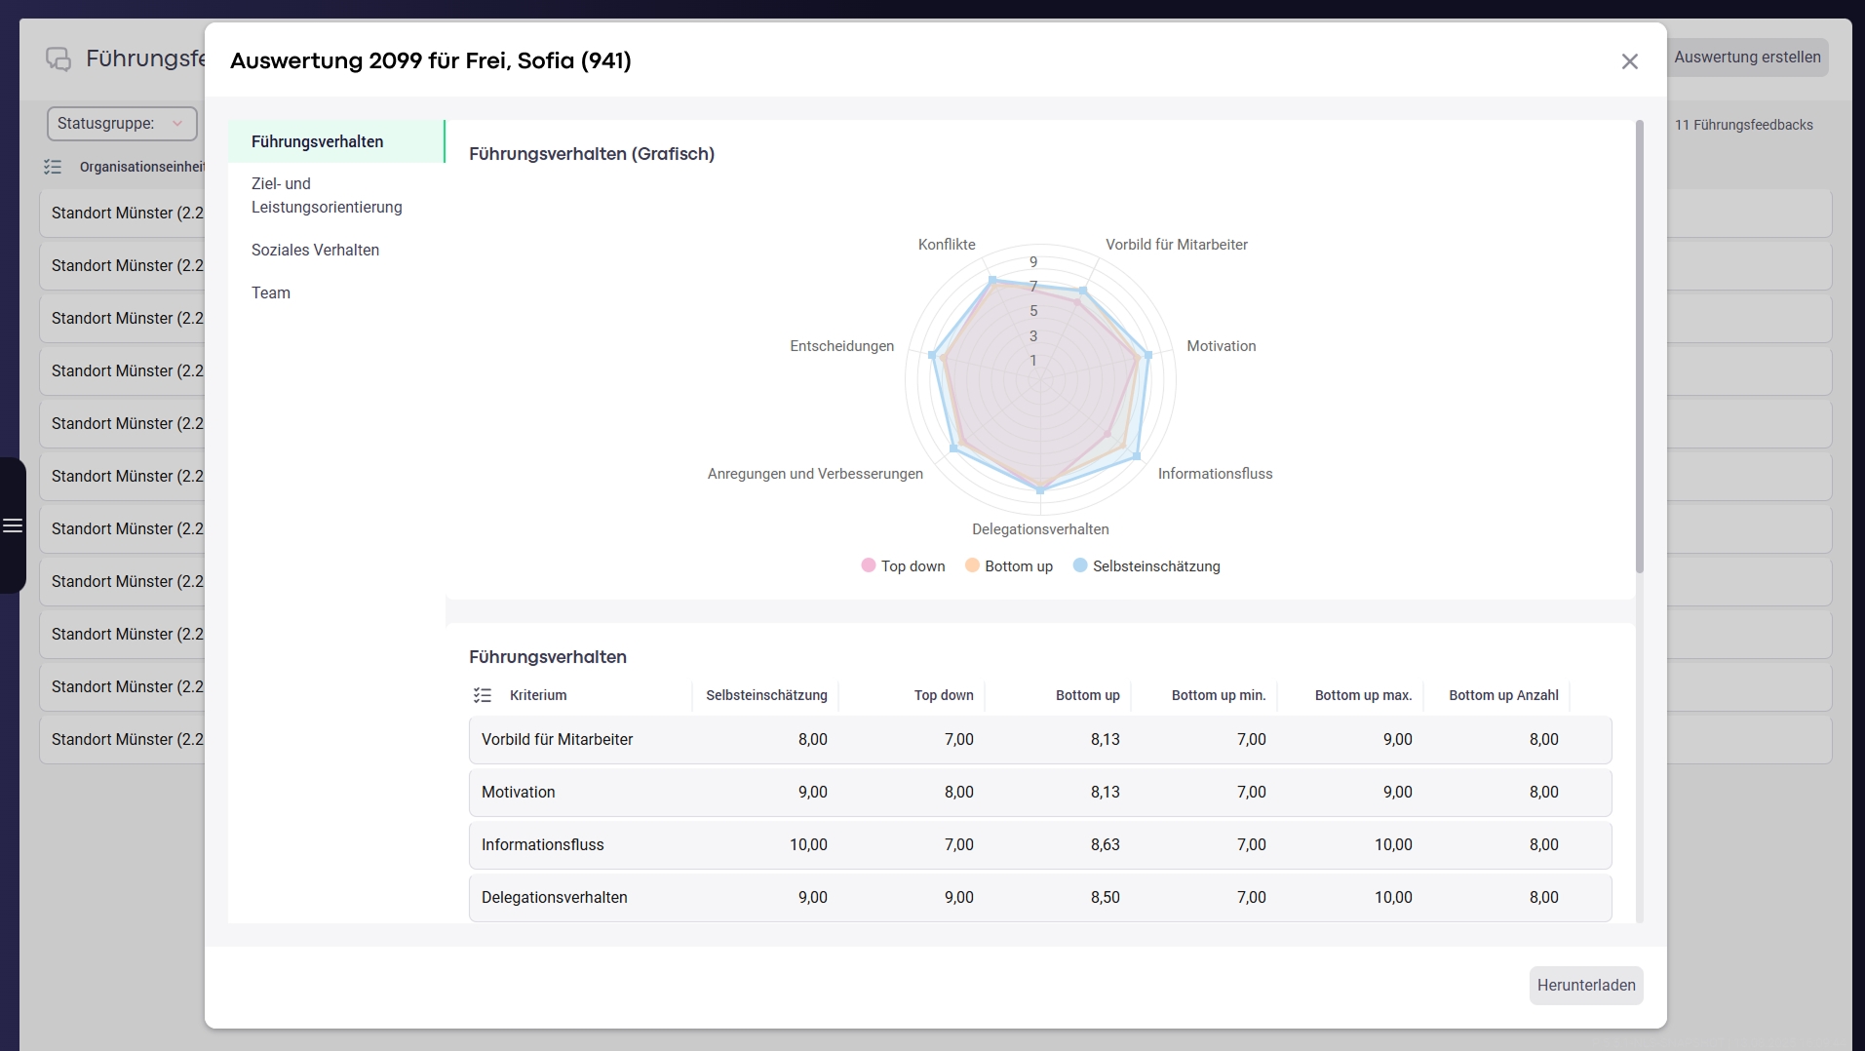Sort by Top down column header
The height and width of the screenshot is (1051, 1865).
pos(943,695)
